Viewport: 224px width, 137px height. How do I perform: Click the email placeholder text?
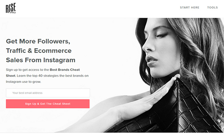27,93
